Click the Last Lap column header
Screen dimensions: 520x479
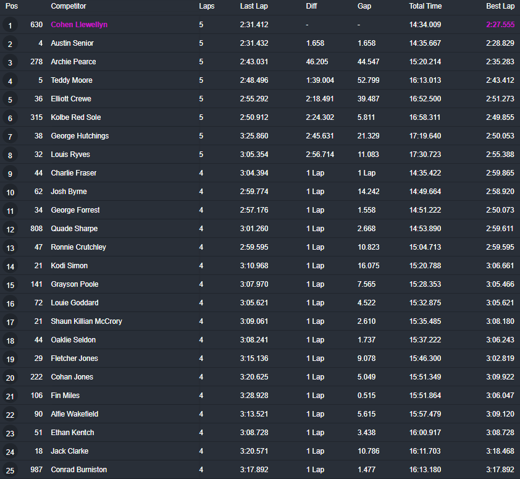254,6
